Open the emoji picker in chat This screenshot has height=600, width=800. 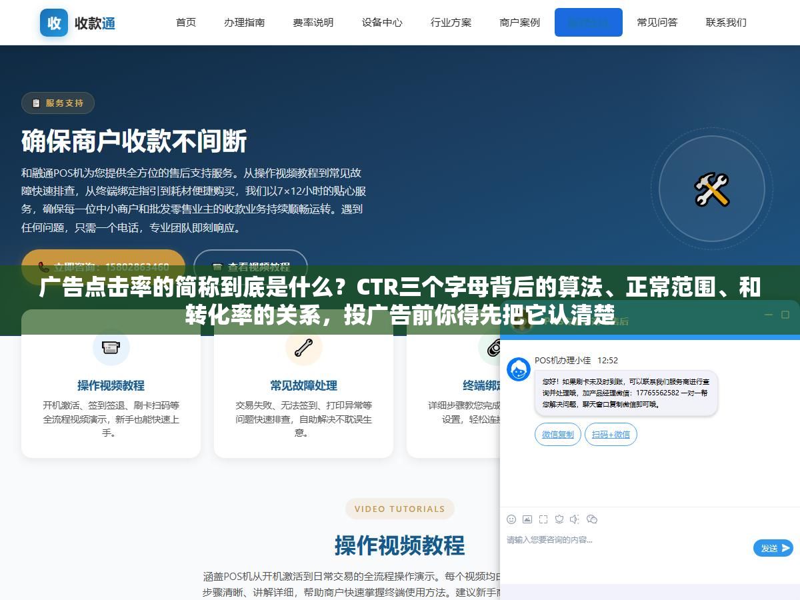pyautogui.click(x=511, y=519)
